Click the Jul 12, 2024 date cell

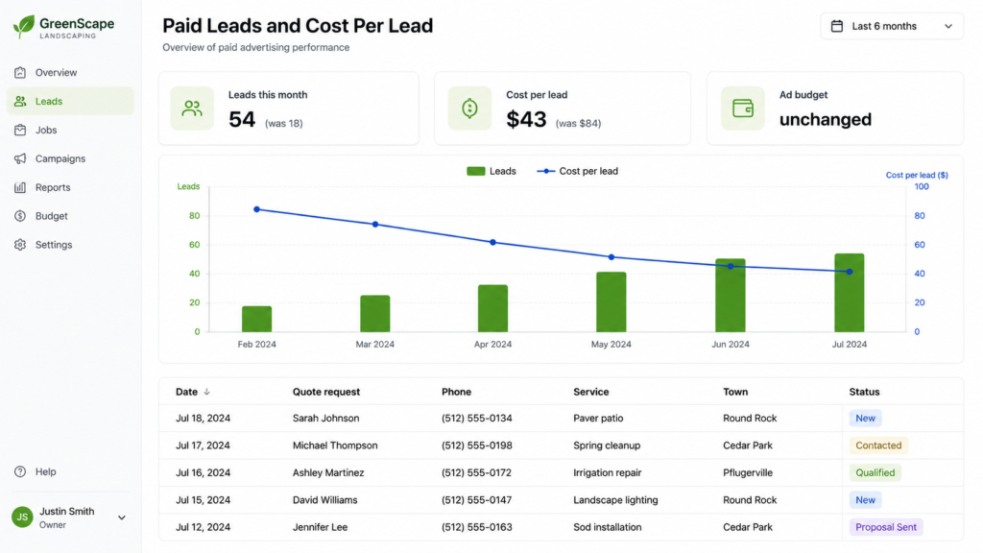pyautogui.click(x=203, y=527)
